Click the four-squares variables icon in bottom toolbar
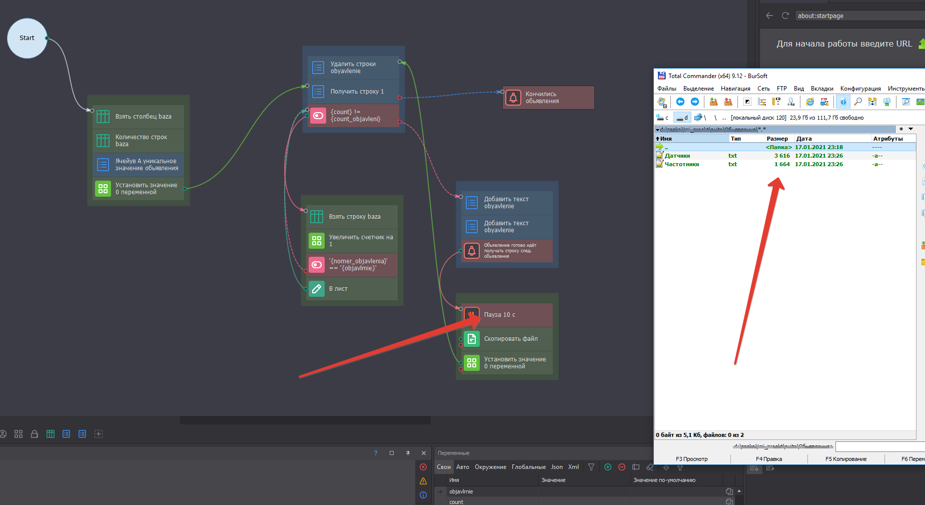This screenshot has width=925, height=505. pos(19,434)
